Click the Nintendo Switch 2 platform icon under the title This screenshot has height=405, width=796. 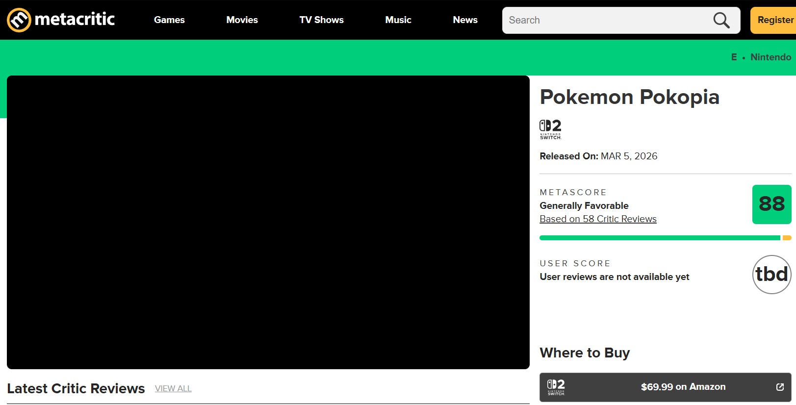[550, 129]
